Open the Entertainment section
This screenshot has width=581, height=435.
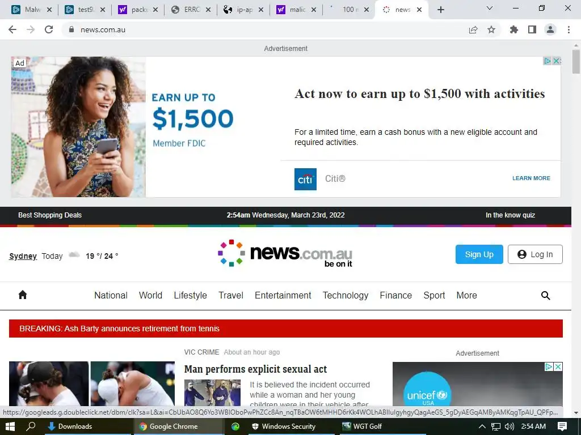coord(283,295)
